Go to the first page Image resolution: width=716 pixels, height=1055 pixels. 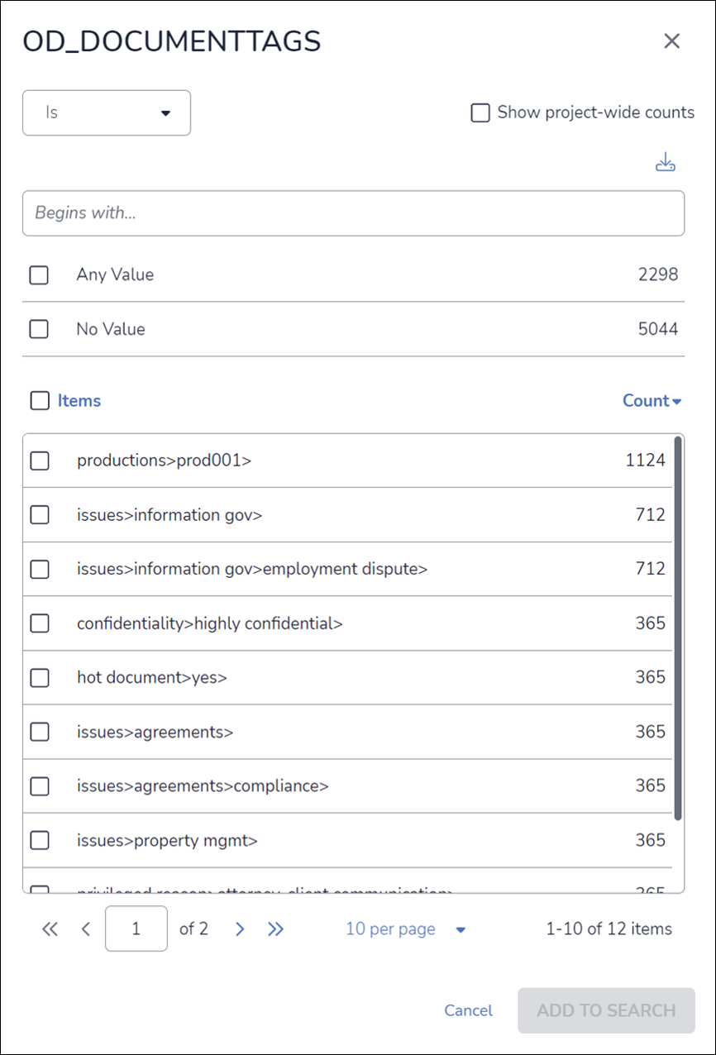[x=50, y=929]
